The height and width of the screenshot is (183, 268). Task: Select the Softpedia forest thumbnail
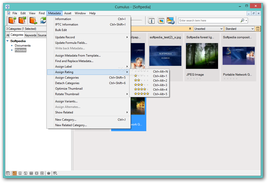pos(202,56)
